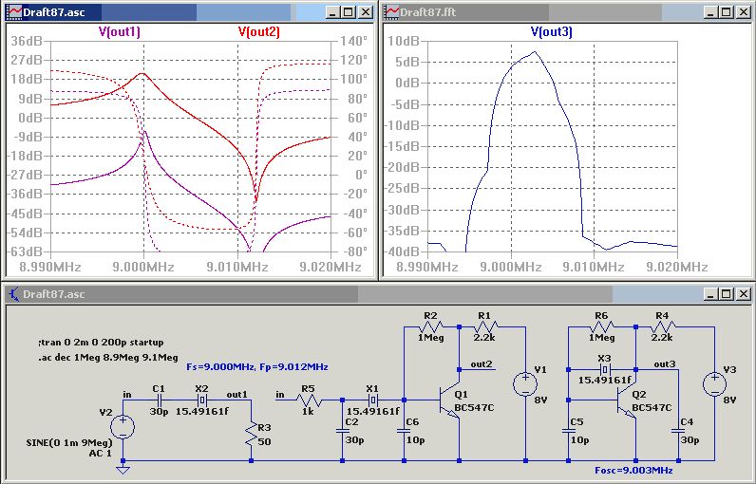This screenshot has width=756, height=484.
Task: Click the out2 net label
Action: [x=482, y=364]
